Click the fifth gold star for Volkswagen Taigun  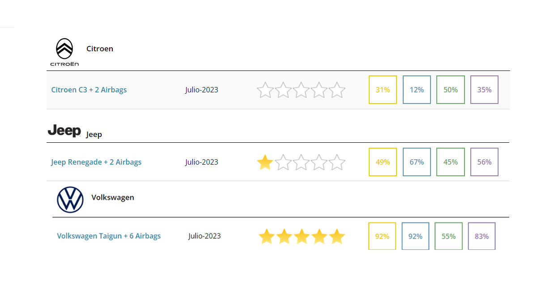click(337, 236)
